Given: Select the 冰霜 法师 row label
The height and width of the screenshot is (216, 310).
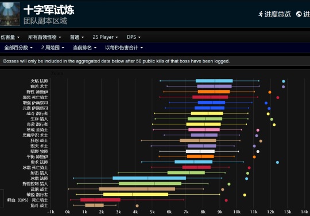Looking at the screenshot, I should point(39,178).
